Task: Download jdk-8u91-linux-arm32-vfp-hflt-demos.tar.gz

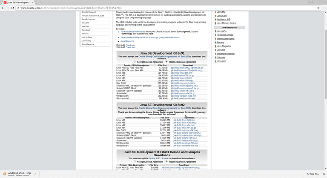Action: [x=181, y=167]
